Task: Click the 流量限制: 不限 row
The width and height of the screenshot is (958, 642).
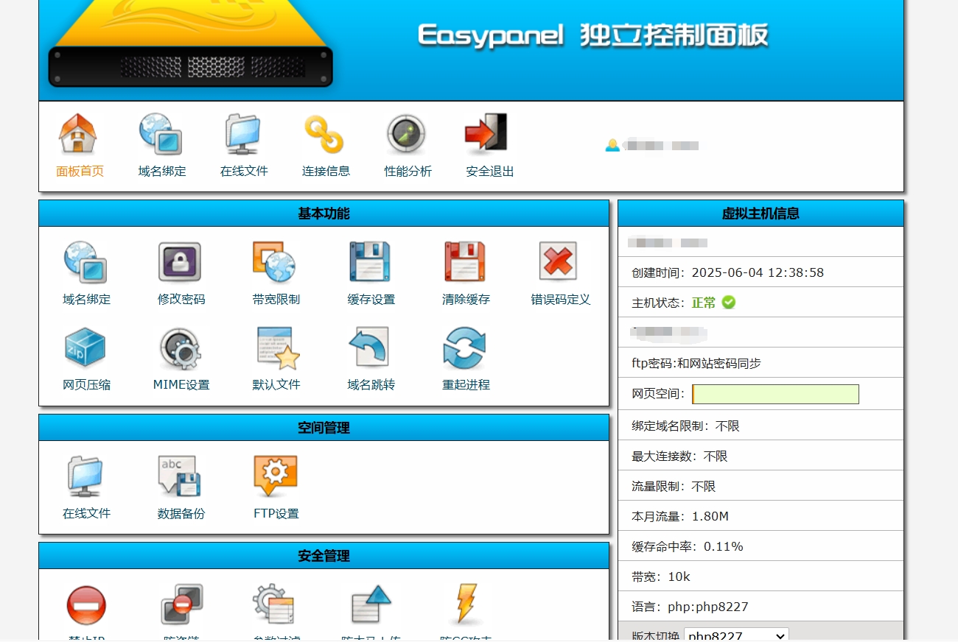Action: 761,486
